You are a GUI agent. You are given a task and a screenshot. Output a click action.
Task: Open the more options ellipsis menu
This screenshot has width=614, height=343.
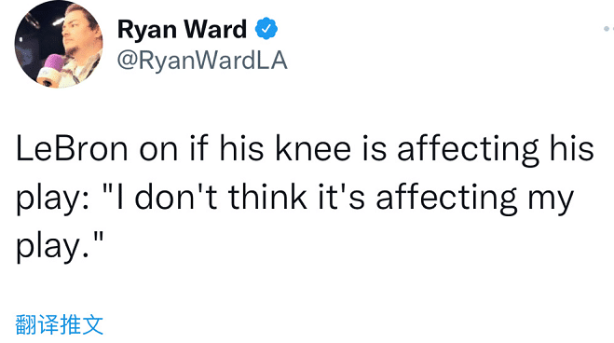608,29
